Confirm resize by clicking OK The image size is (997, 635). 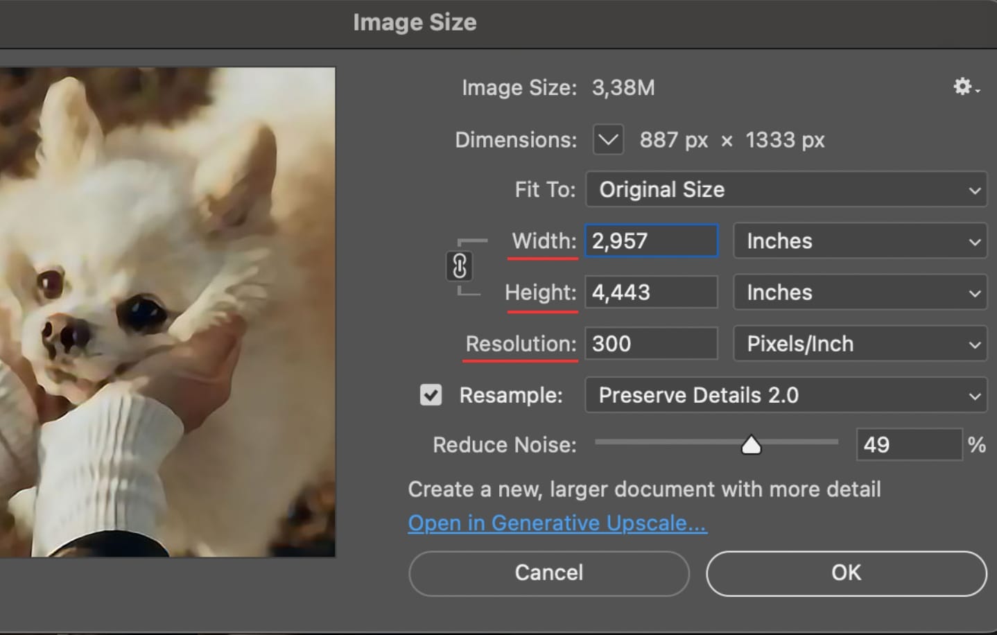[x=844, y=573]
